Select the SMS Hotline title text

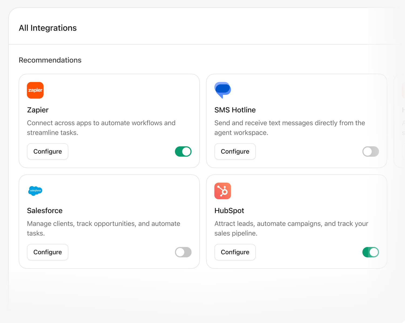235,110
